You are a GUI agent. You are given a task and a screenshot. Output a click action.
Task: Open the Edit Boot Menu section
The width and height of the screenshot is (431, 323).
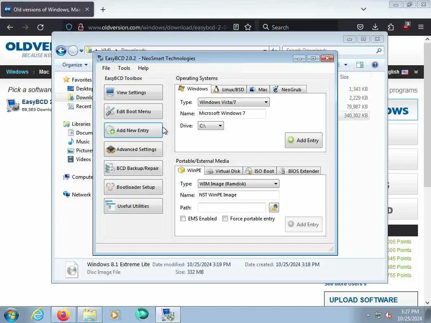[x=133, y=111]
